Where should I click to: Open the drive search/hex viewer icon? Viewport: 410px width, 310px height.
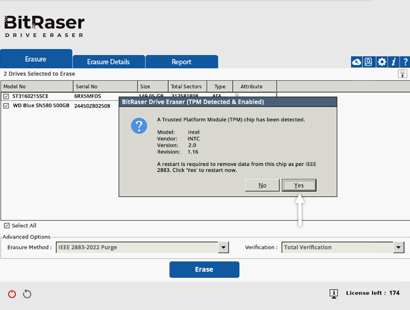[x=368, y=62]
